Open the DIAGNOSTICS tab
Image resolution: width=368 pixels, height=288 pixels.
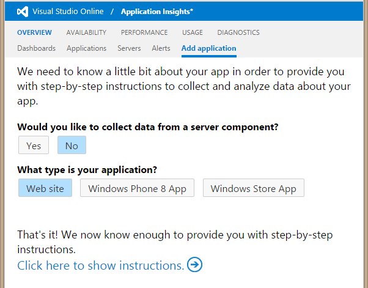tap(238, 32)
